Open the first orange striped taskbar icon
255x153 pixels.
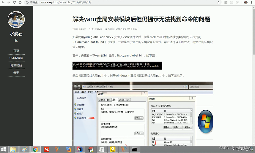57,149
